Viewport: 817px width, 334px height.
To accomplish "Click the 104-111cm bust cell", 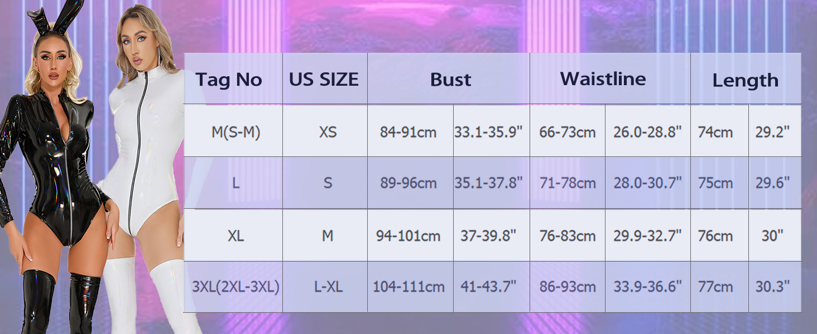I will click(408, 287).
